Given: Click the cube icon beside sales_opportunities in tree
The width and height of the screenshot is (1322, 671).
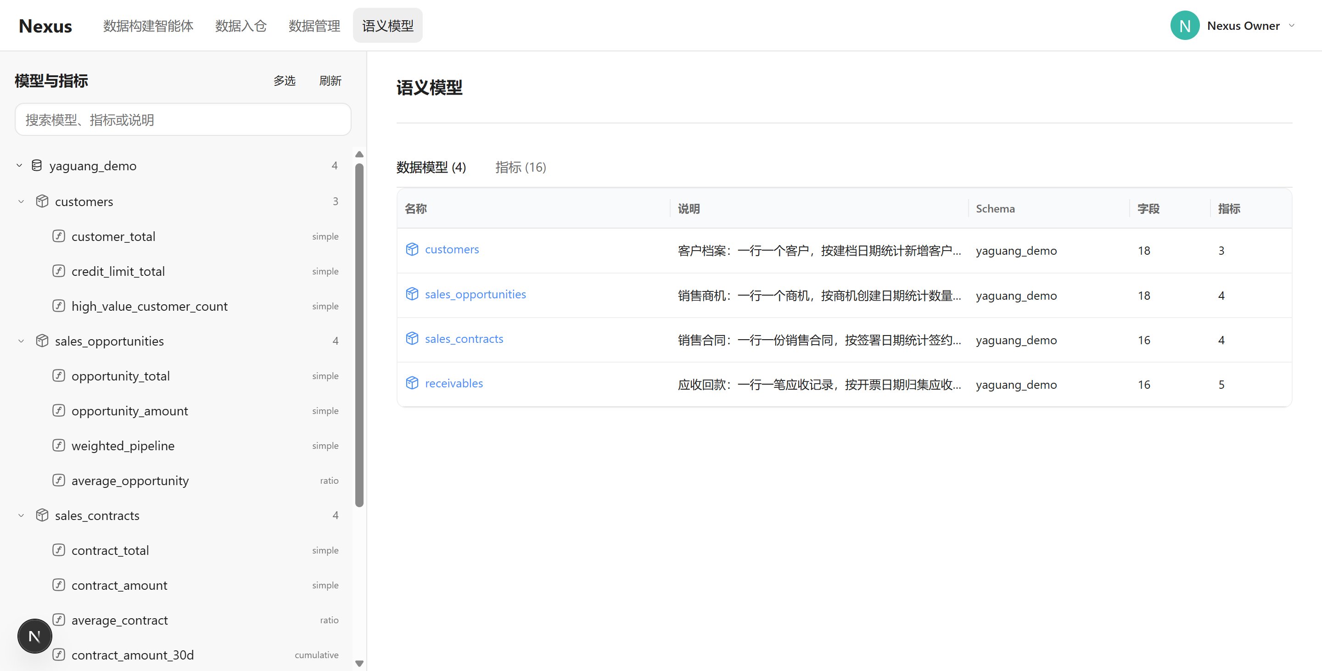Looking at the screenshot, I should (42, 341).
